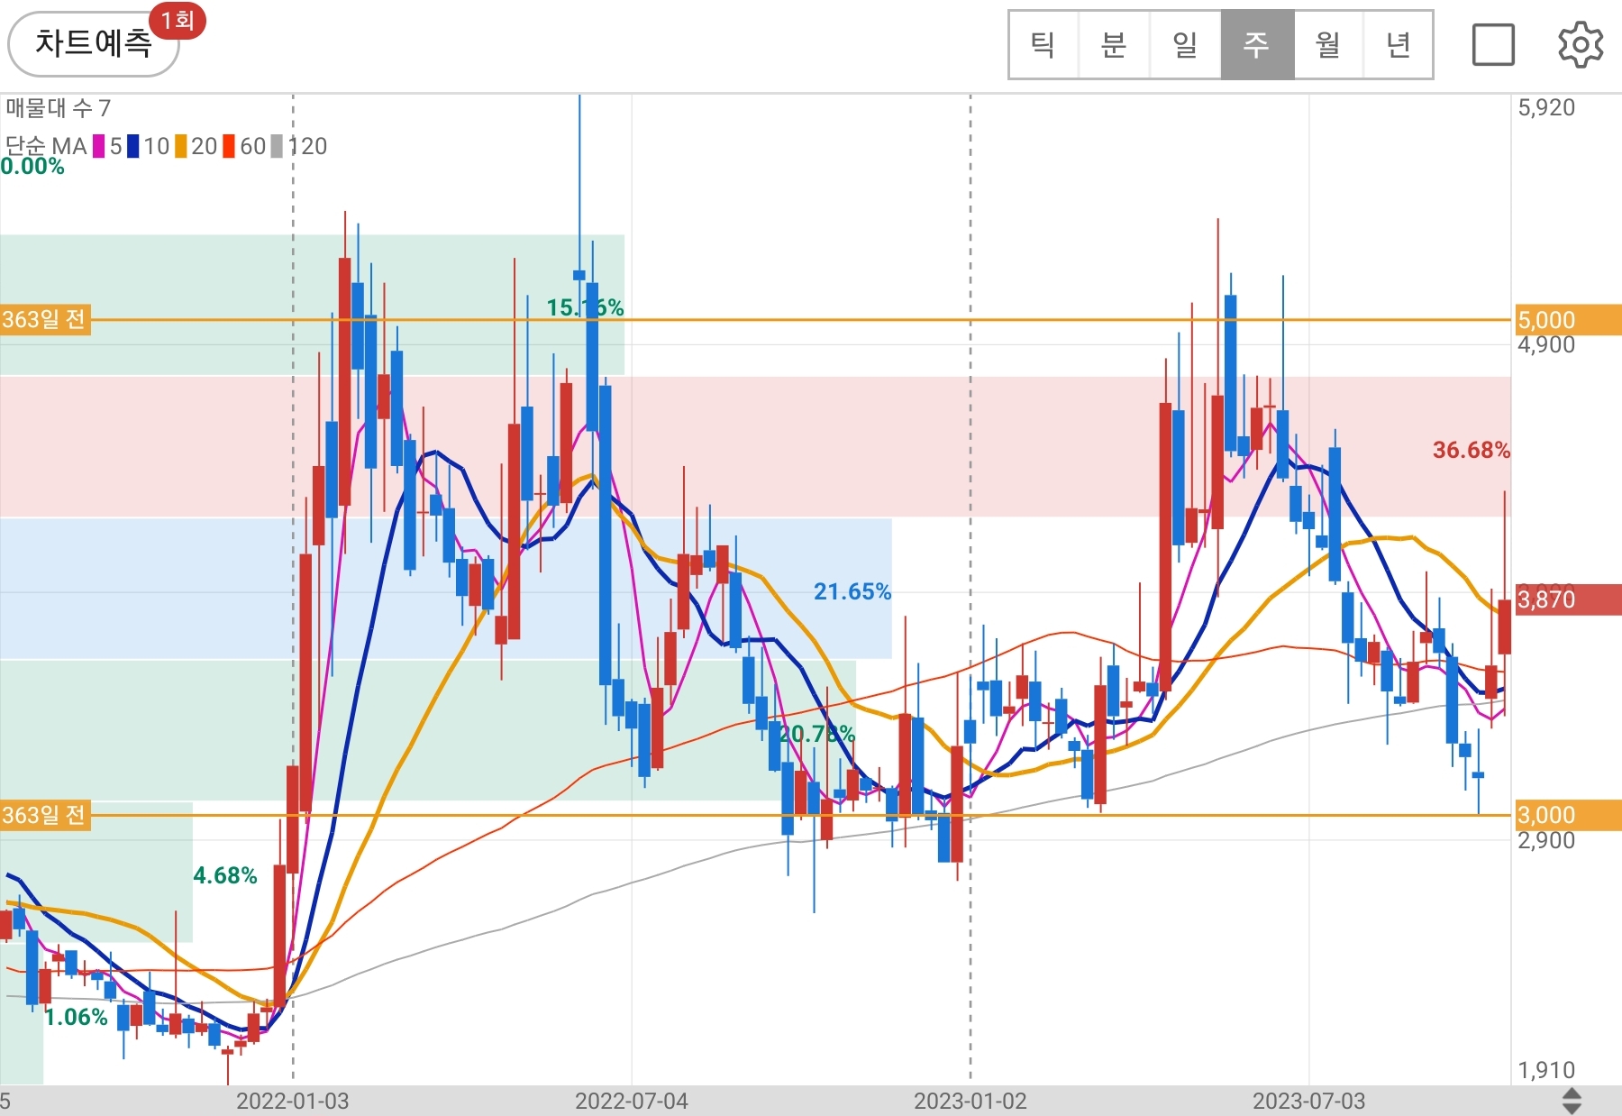Switch to the 일 daily timeframe tab
Image resolution: width=1622 pixels, height=1116 pixels.
coord(1185,44)
